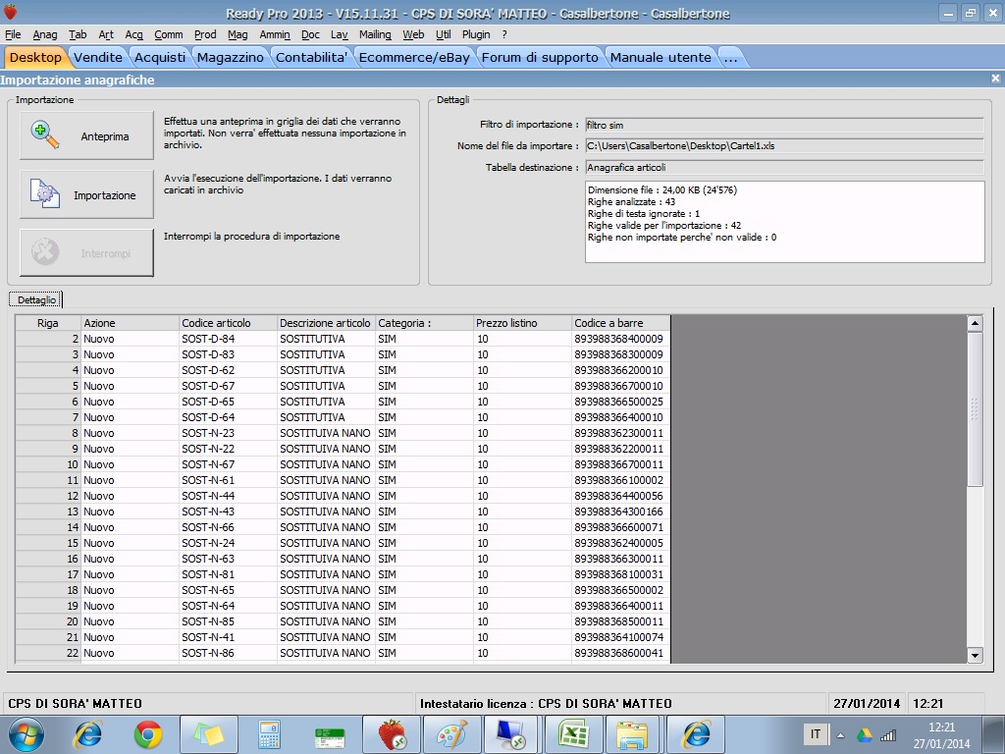Click the network signal tray icon
Screen dimensions: 1005x754
[888, 735]
